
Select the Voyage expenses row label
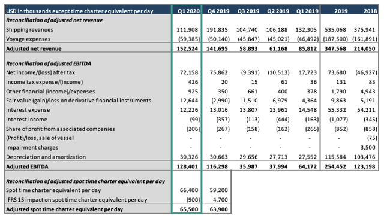point(28,39)
